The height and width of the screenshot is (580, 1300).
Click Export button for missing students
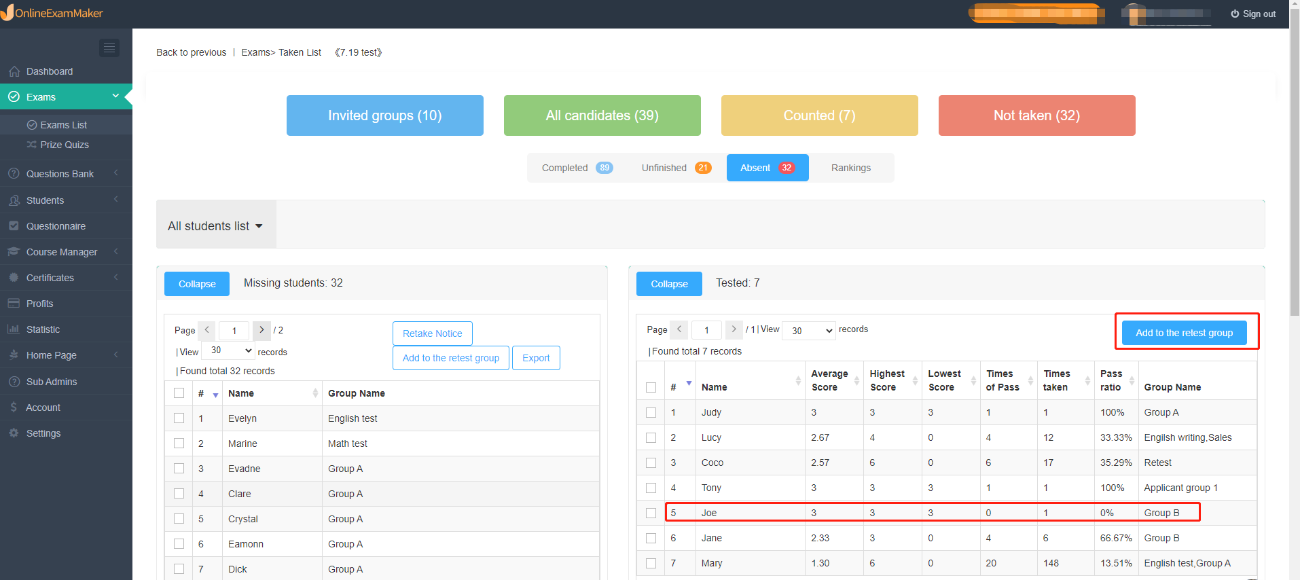536,358
